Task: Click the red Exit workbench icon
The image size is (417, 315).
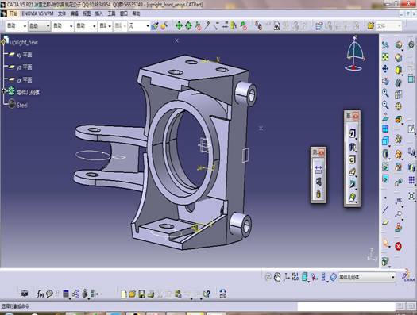Action: [x=398, y=246]
